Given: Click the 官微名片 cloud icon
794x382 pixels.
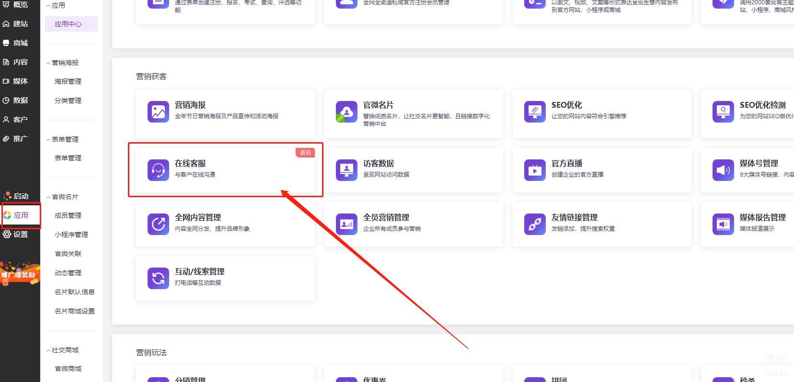Looking at the screenshot, I should [x=346, y=112].
